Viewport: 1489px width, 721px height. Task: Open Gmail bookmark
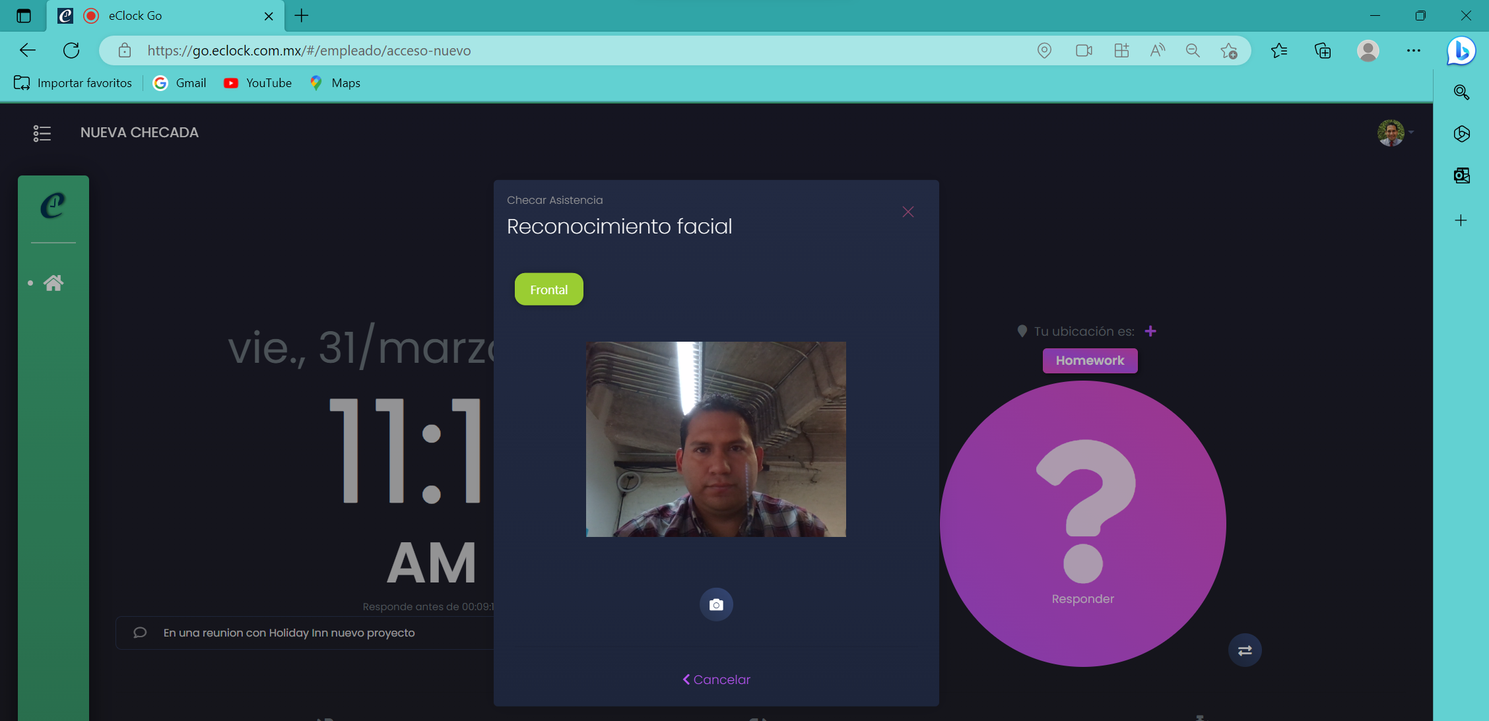[x=180, y=83]
